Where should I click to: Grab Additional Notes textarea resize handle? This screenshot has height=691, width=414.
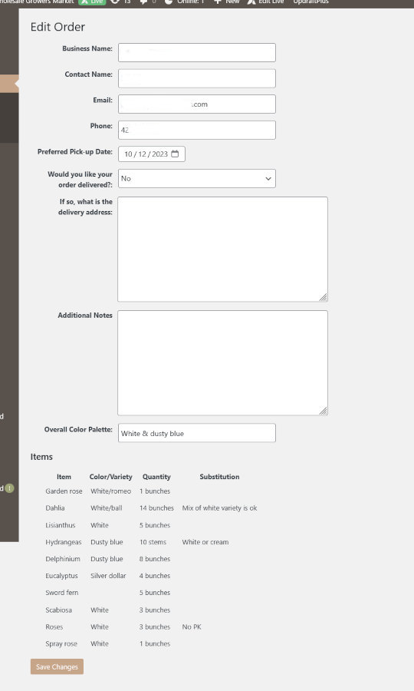point(324,411)
